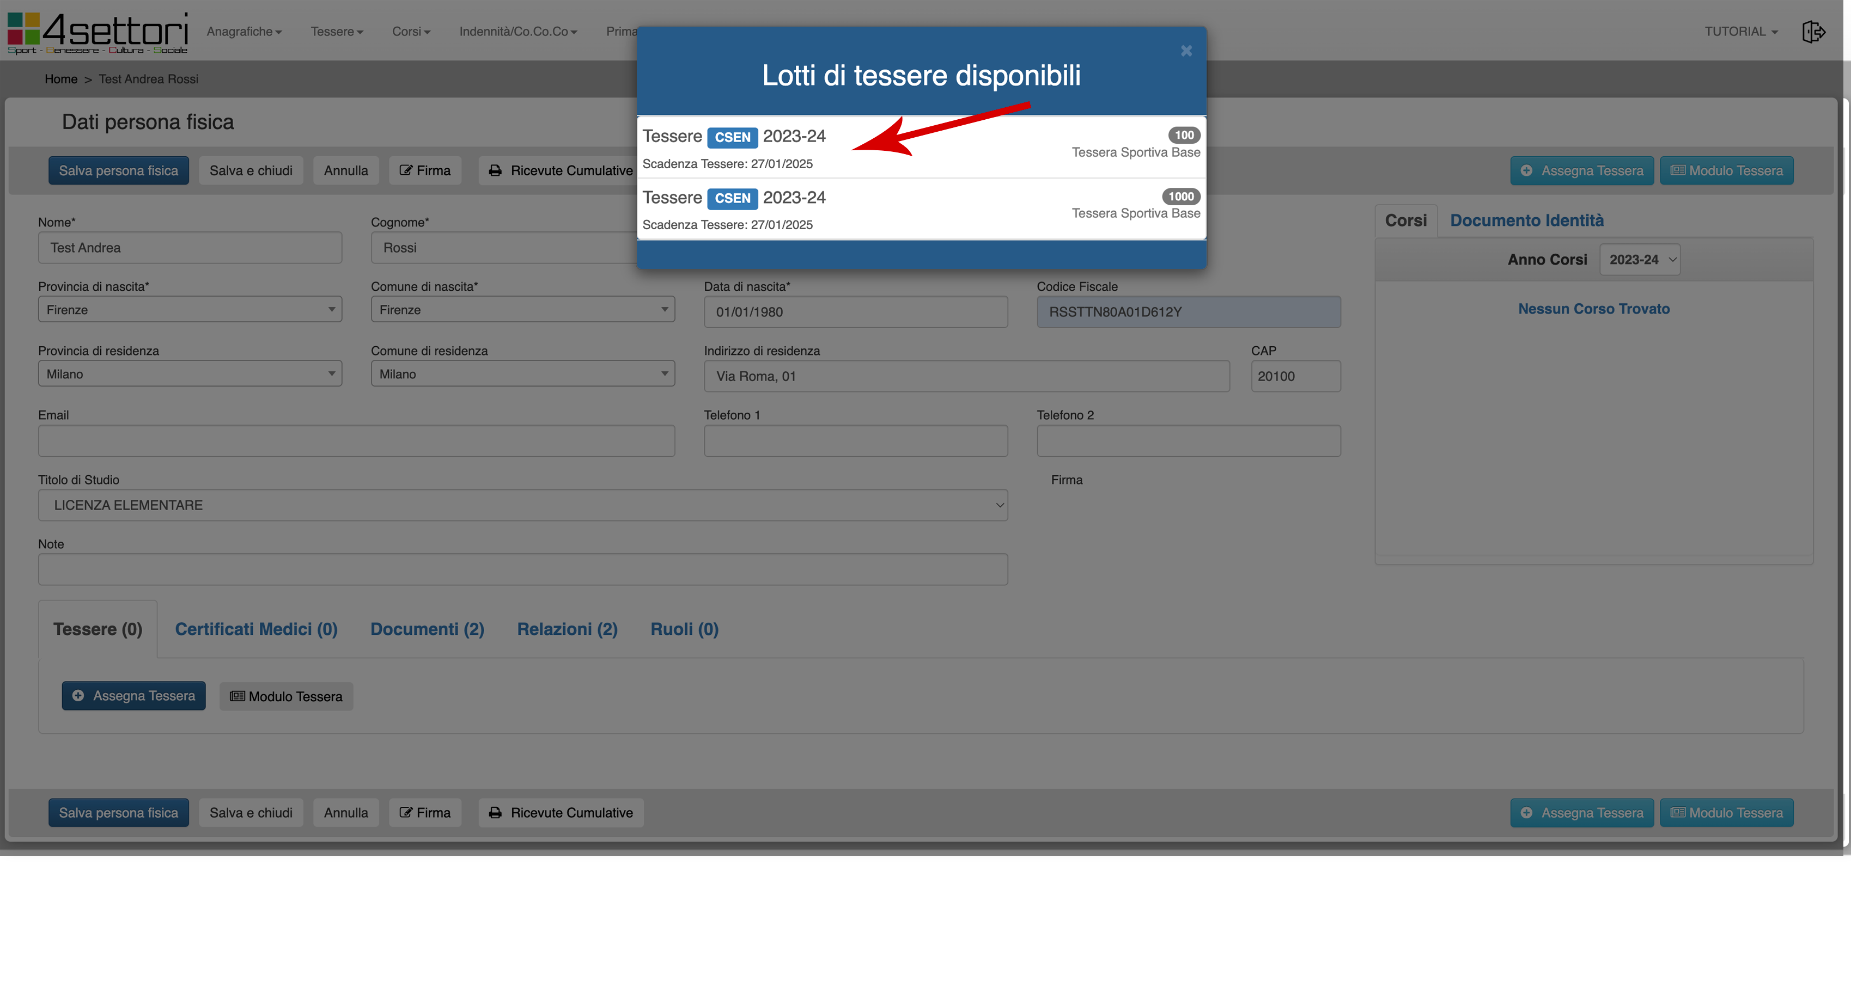Click top-right Modulo Tessera button
Viewport: 1851px width, 993px height.
[x=1726, y=170]
